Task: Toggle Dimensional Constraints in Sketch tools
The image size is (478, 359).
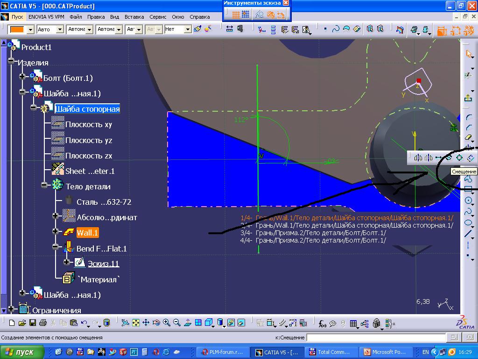Action: (281, 14)
